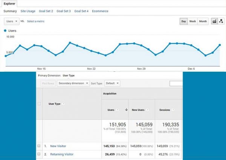Screen dimensions: 226x160
Task: Switch to the Site Usage tab
Action: point(29,11)
